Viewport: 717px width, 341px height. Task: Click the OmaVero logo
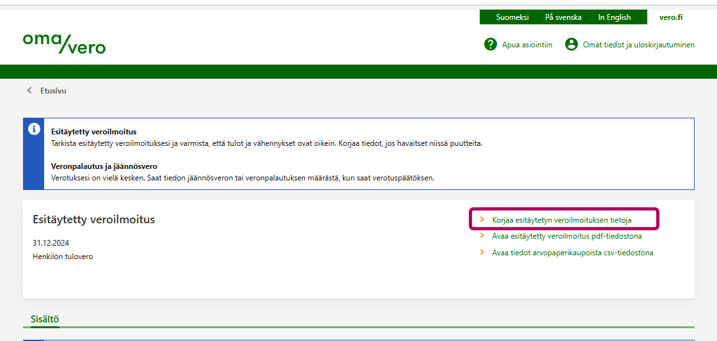click(64, 43)
